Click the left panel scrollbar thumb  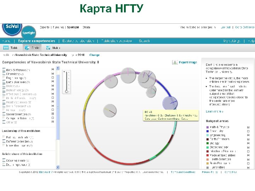tap(58, 107)
